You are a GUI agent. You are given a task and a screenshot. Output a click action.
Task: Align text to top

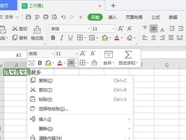pyautogui.click(x=145, y=28)
